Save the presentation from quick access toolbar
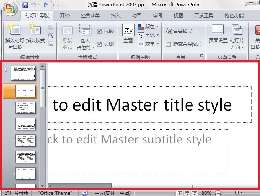The image size is (260, 196). tap(25, 5)
